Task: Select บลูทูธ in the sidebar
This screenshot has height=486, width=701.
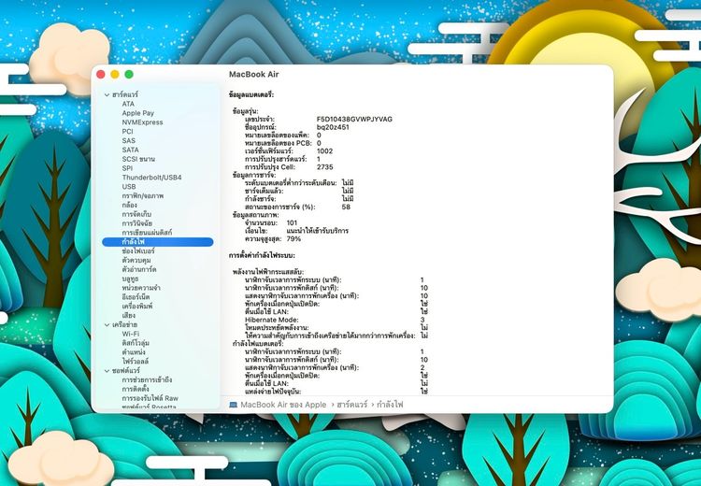Action: pyautogui.click(x=130, y=279)
